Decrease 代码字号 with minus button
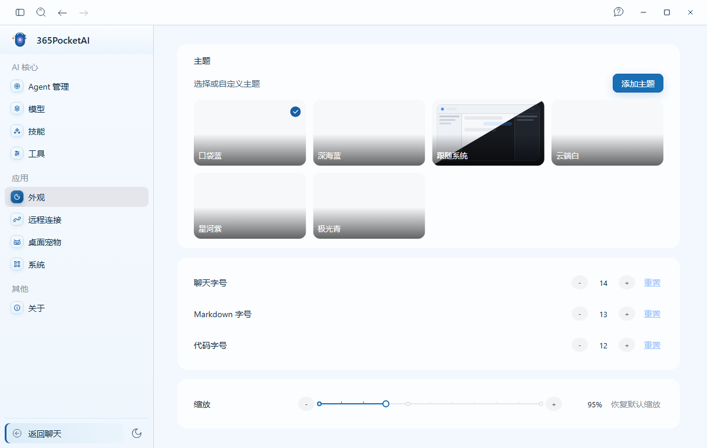 (580, 345)
